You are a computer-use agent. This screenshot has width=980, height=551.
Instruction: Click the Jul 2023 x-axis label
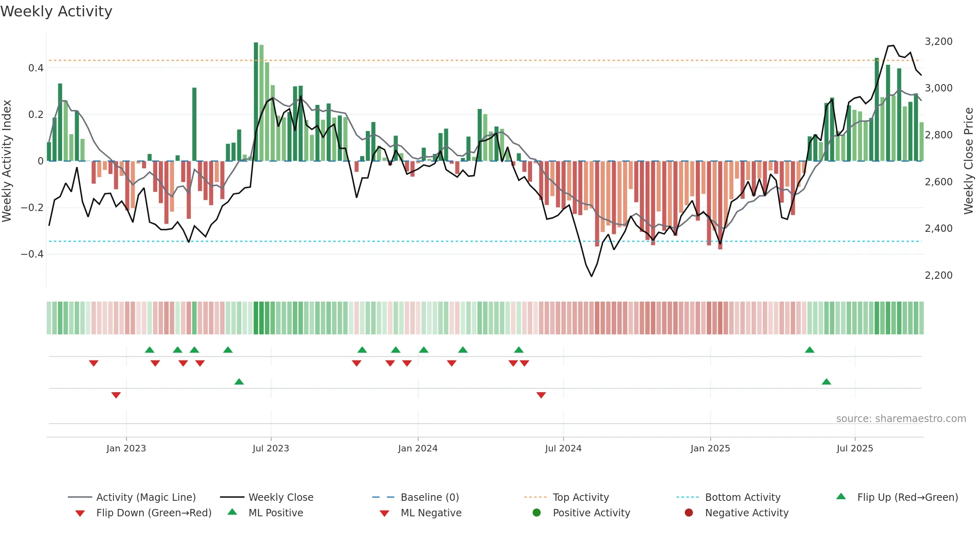click(x=271, y=448)
